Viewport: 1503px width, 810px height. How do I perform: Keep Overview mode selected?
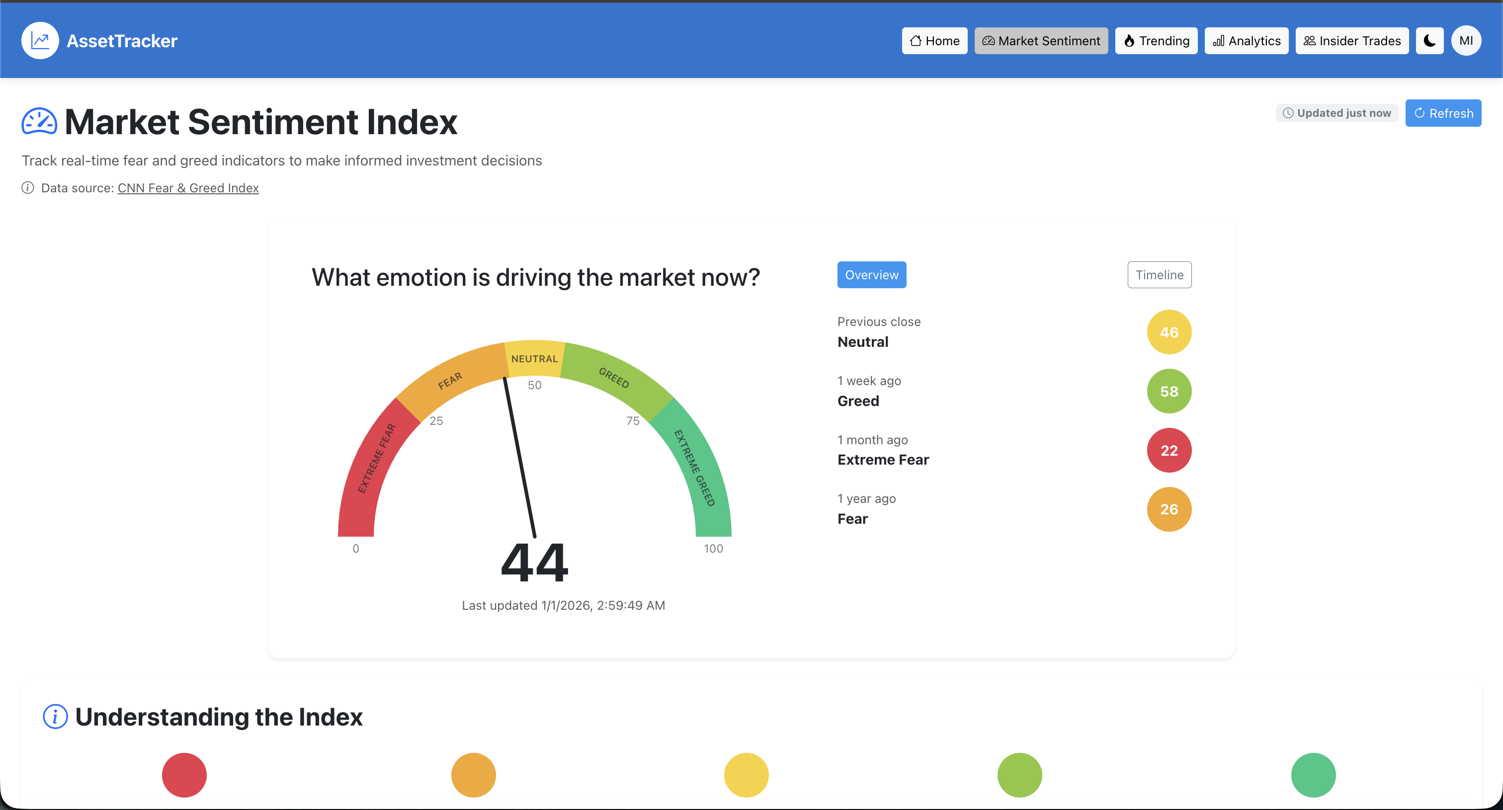(x=871, y=275)
